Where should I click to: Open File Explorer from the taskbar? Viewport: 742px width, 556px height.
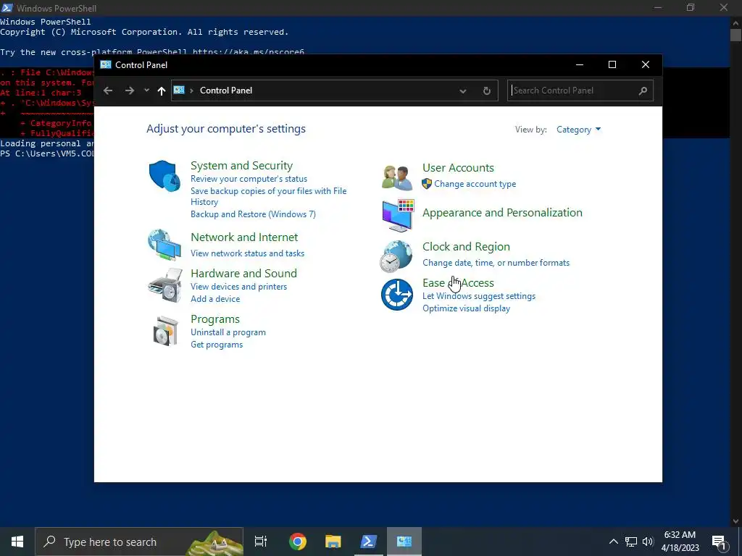point(333,542)
